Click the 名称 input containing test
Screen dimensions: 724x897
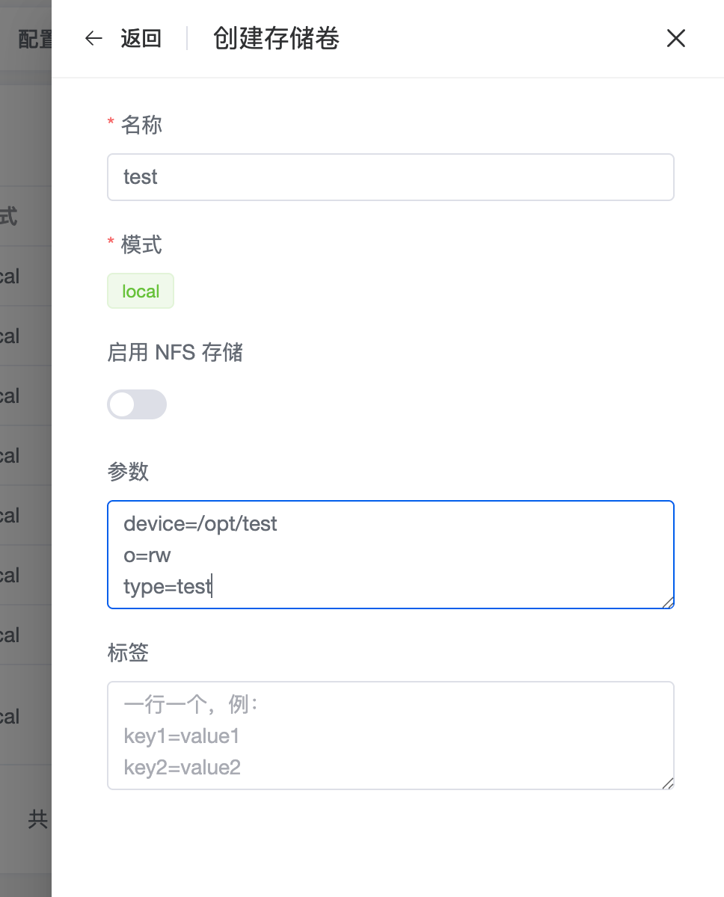point(390,177)
